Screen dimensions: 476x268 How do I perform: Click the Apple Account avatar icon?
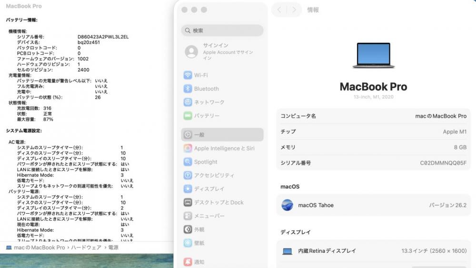(191, 51)
